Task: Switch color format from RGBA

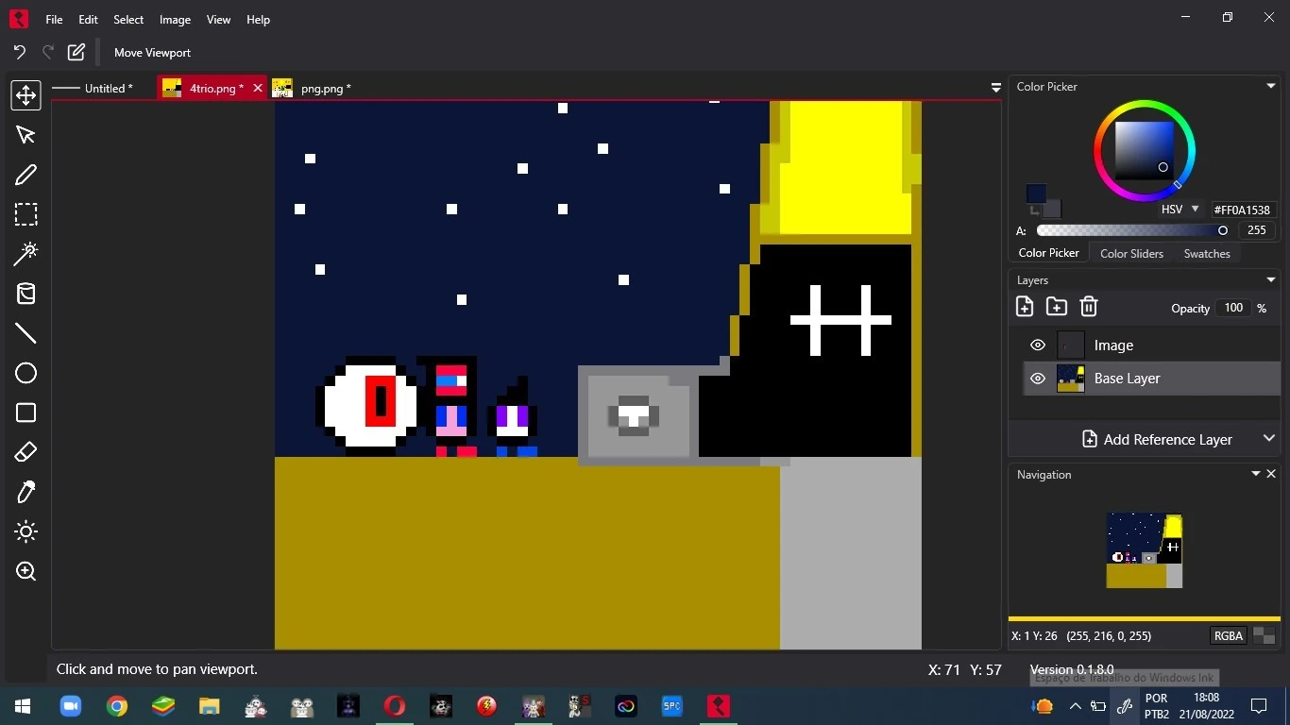Action: (x=1228, y=635)
